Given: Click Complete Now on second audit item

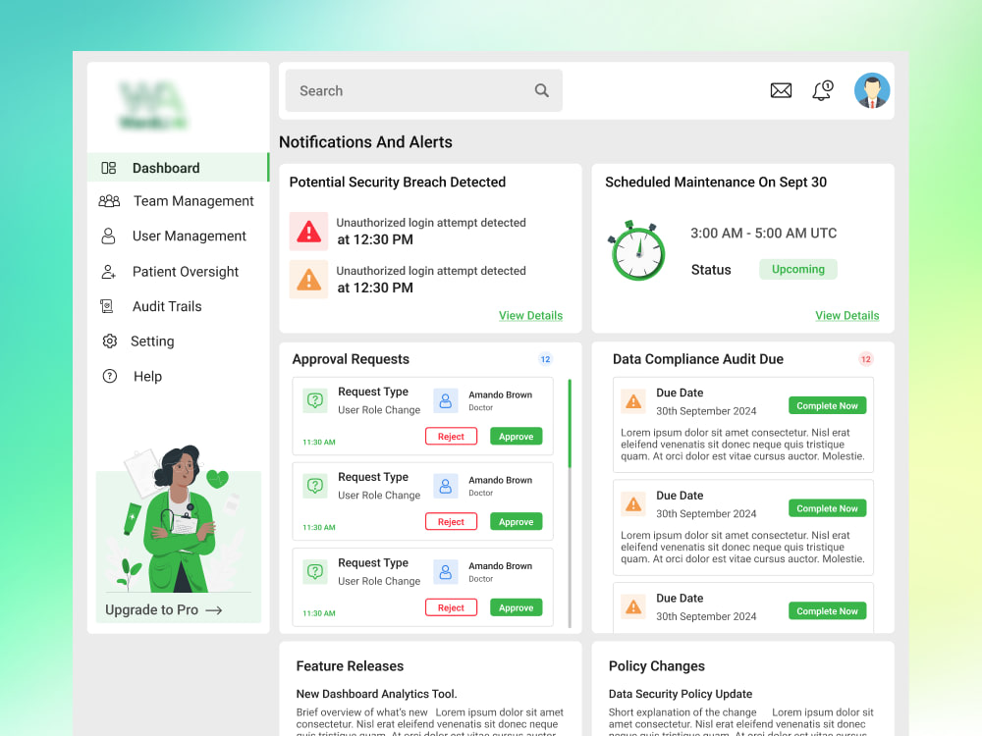Looking at the screenshot, I should point(827,508).
